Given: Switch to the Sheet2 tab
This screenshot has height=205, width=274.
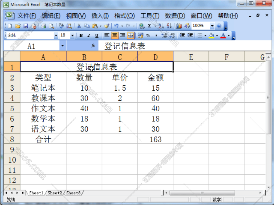Looking at the screenshot, I should click(x=55, y=193).
